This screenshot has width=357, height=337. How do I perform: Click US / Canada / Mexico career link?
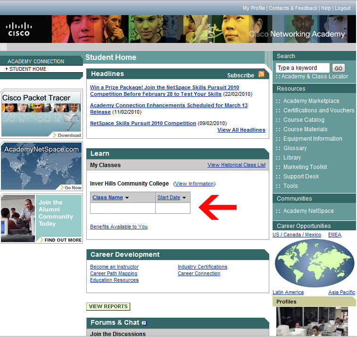[297, 235]
